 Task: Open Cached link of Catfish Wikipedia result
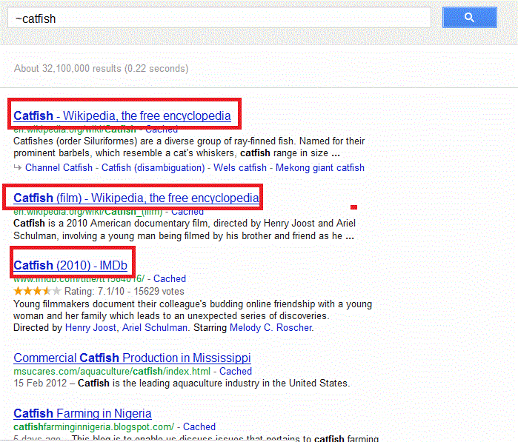click(x=162, y=130)
